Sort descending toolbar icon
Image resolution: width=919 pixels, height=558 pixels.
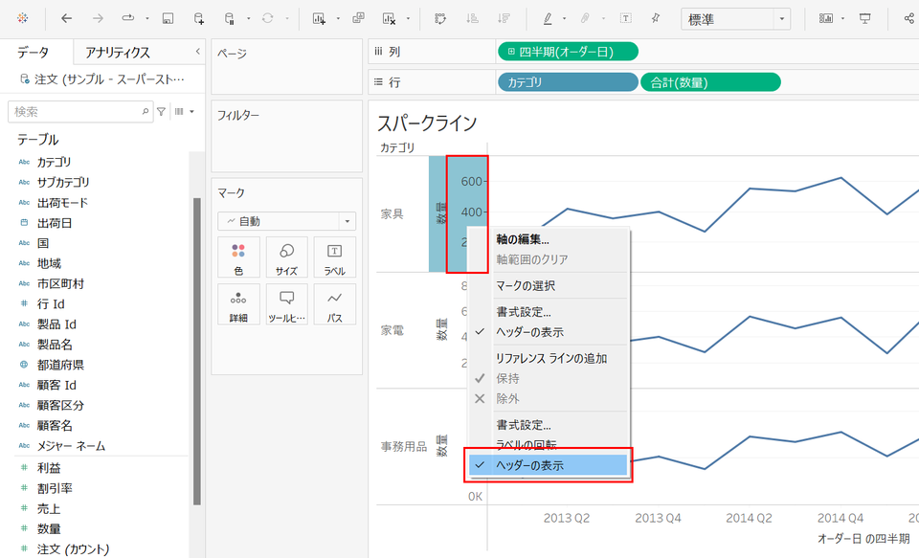pos(504,19)
